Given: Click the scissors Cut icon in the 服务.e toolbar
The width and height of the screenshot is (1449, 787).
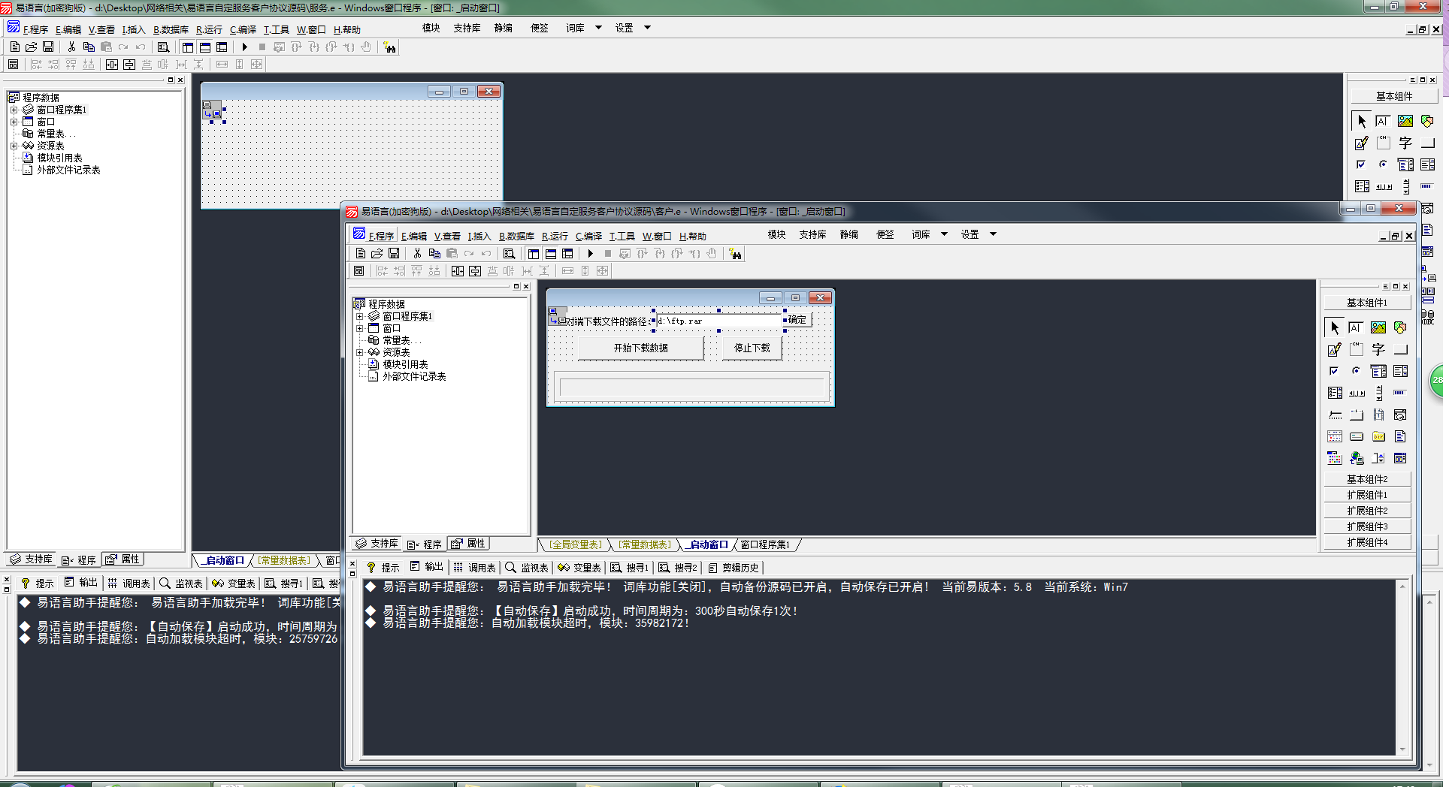Looking at the screenshot, I should click(x=71, y=47).
